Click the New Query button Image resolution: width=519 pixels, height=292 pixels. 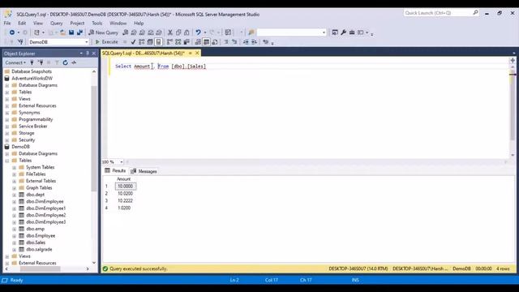pyautogui.click(x=103, y=32)
